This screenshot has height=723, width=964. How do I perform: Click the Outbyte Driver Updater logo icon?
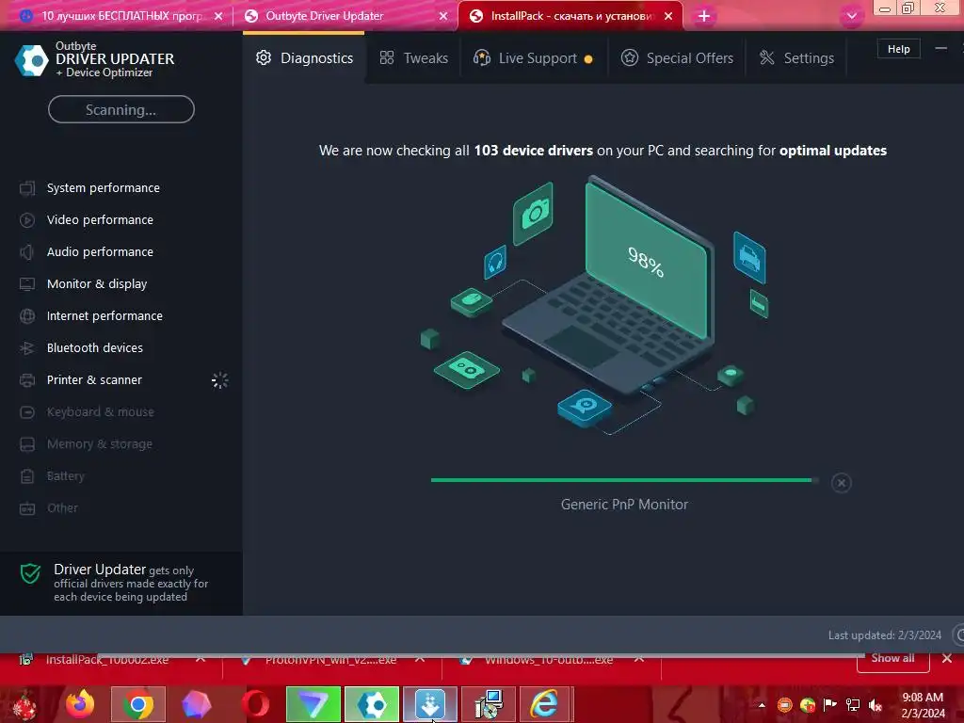coord(31,60)
